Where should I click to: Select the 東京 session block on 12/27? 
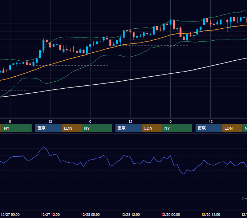(49, 128)
